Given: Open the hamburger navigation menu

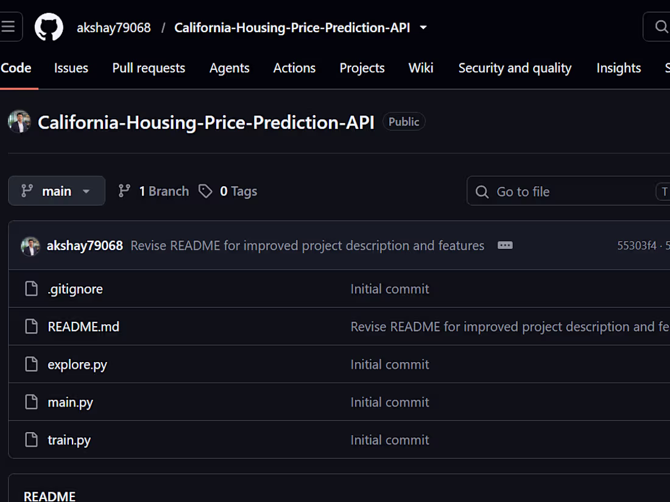Looking at the screenshot, I should coord(9,27).
